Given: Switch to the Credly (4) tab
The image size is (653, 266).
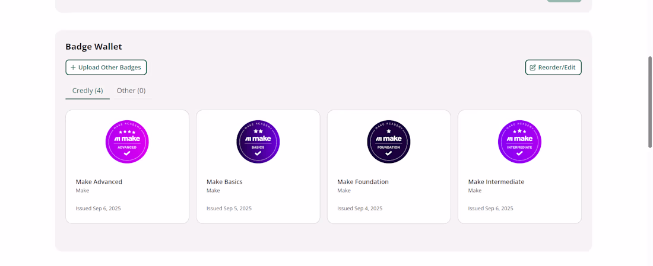Looking at the screenshot, I should tap(87, 91).
